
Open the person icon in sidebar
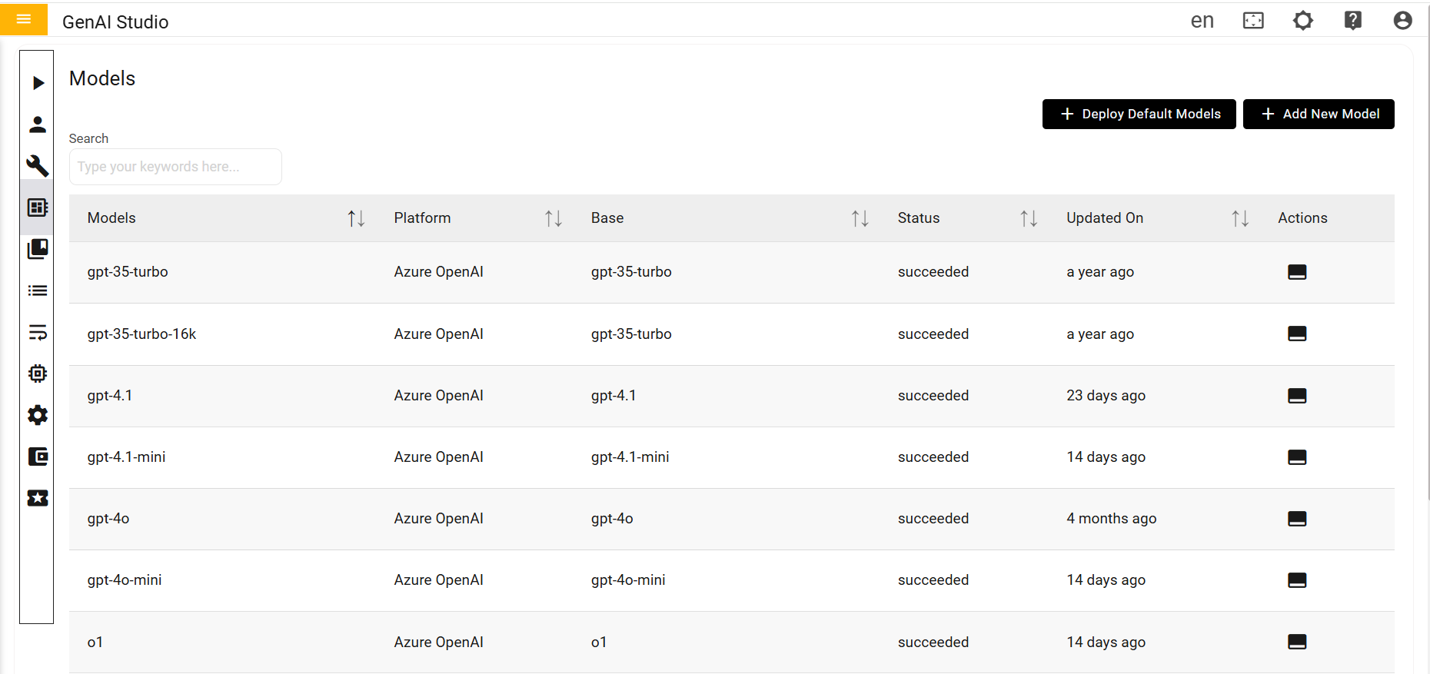[38, 125]
